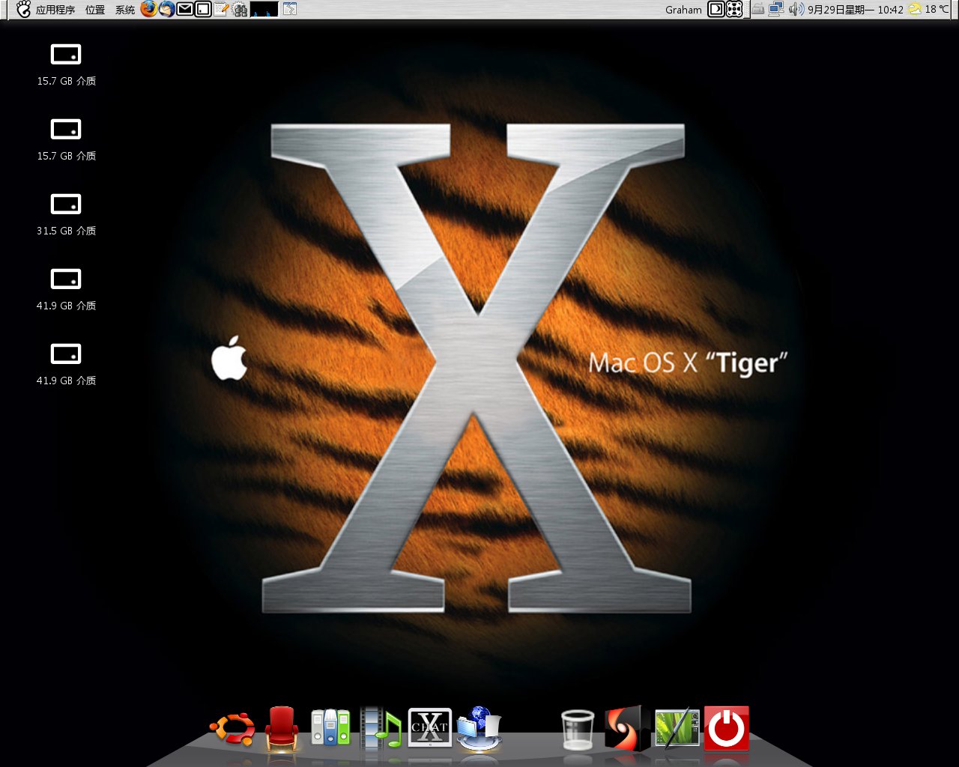Open the 应用程序 applications menu

coord(55,10)
